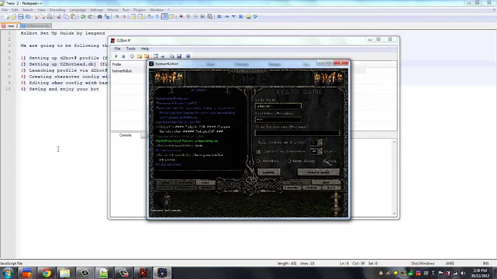Screen dimensions: 497x279
Task: Click the Game Description input field
Action: coord(297,133)
